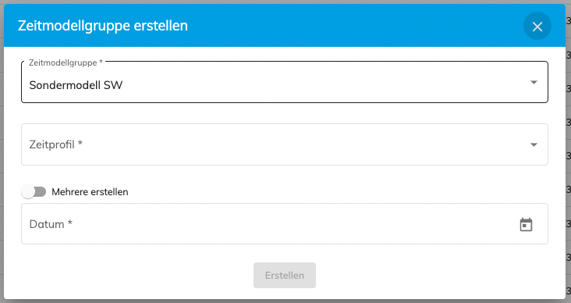Screen dimensions: 571x303
Task: Click the switch knob beside Mehrere erstellen
Action: (x=27, y=192)
